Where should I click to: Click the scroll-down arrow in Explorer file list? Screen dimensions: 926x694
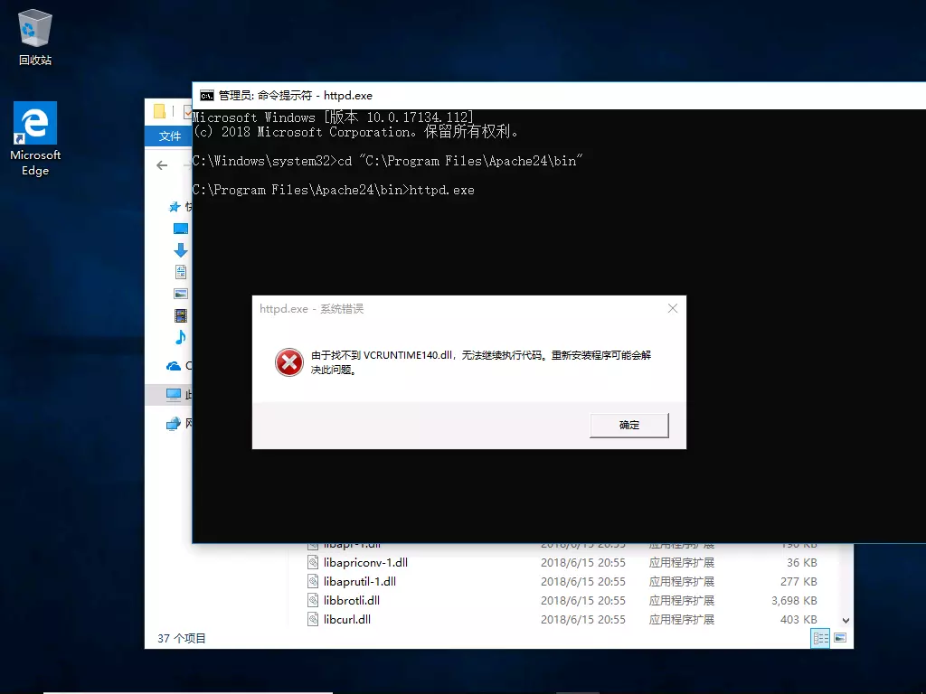[x=846, y=620]
